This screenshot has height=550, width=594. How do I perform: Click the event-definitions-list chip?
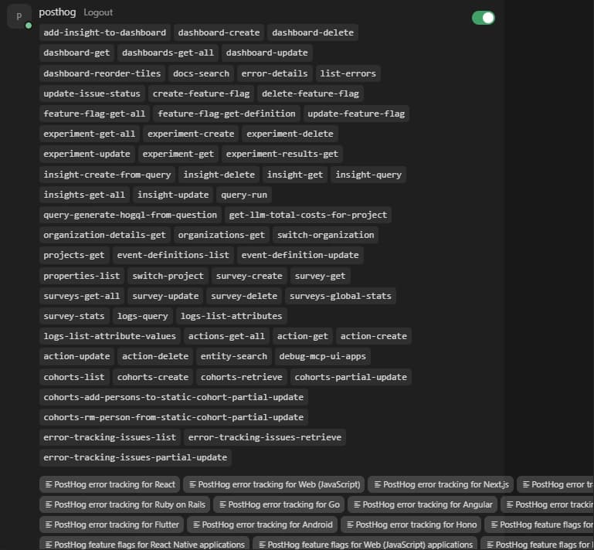pyautogui.click(x=173, y=255)
